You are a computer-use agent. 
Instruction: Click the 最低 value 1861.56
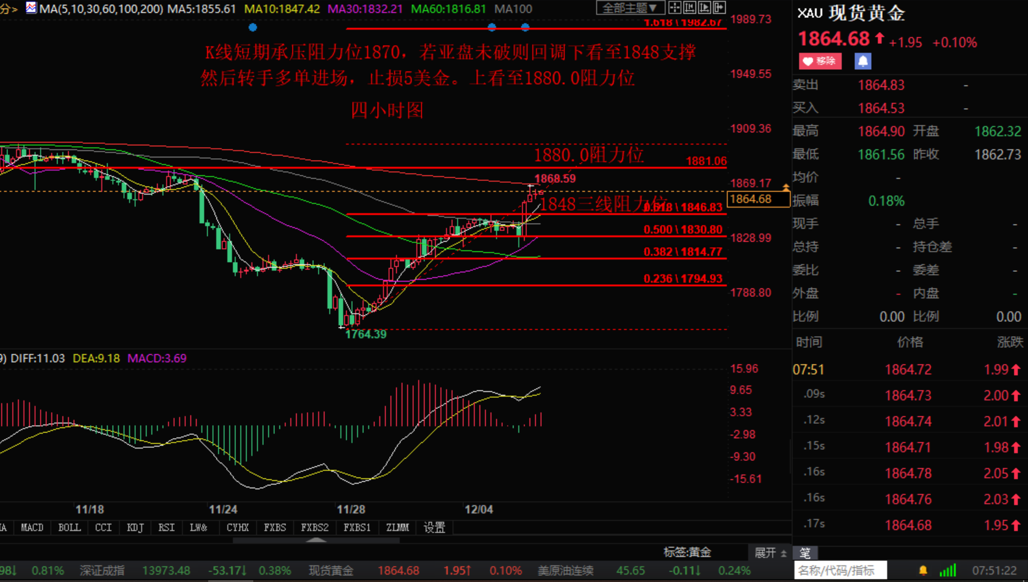[881, 154]
